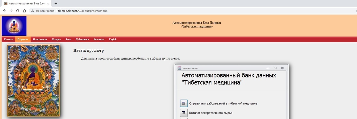This screenshot has height=119, width=357.
Task: Switch to the English version link
Action: point(113,39)
